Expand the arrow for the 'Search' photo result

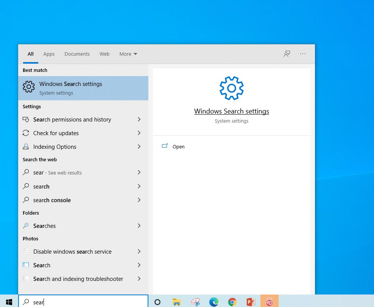pos(139,265)
